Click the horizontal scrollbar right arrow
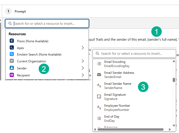 tap(170, 129)
